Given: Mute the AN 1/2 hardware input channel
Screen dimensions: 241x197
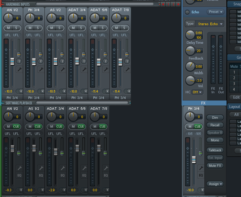Looking at the screenshot, I should tap(8, 28).
